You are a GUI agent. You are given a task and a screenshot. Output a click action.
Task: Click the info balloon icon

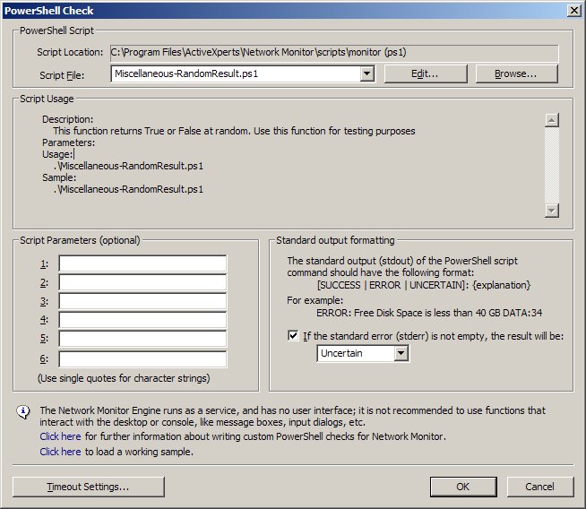point(23,412)
